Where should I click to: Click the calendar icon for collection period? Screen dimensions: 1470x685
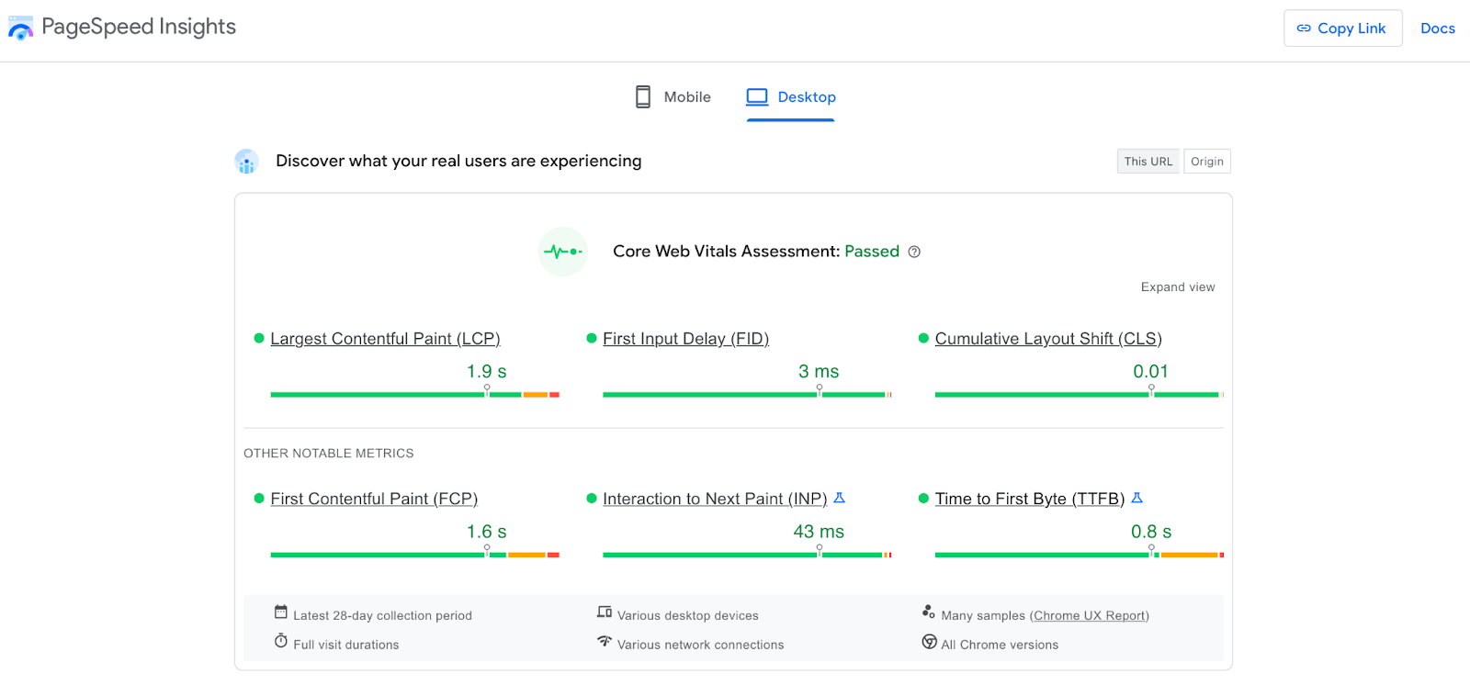pyautogui.click(x=281, y=612)
